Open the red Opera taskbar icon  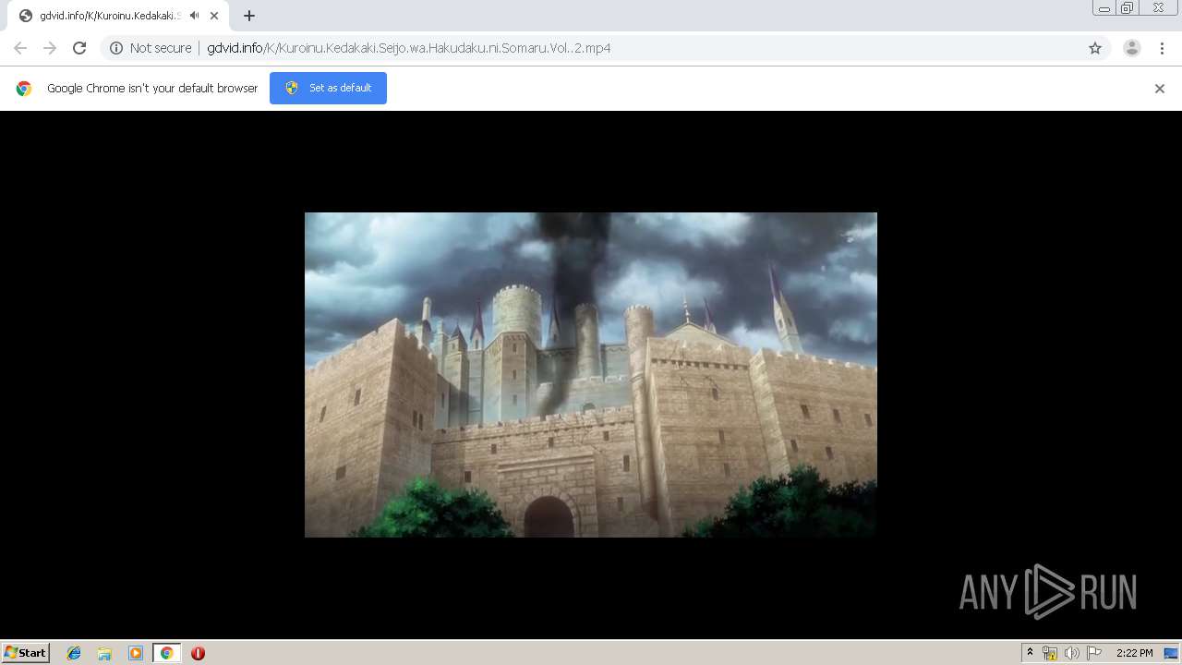pos(198,653)
